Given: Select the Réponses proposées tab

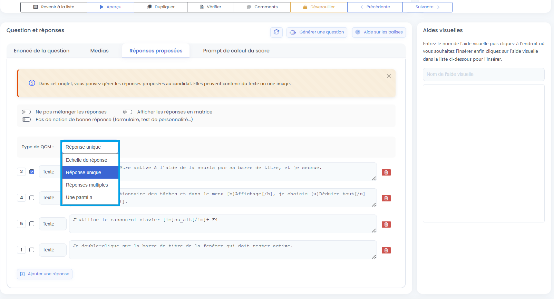Looking at the screenshot, I should pos(156,51).
